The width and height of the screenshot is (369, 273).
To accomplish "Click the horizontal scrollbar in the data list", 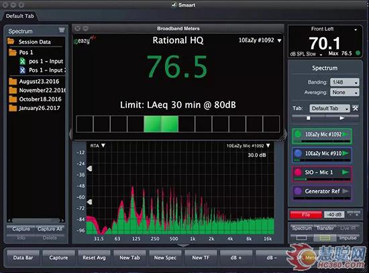I will point(36,221).
